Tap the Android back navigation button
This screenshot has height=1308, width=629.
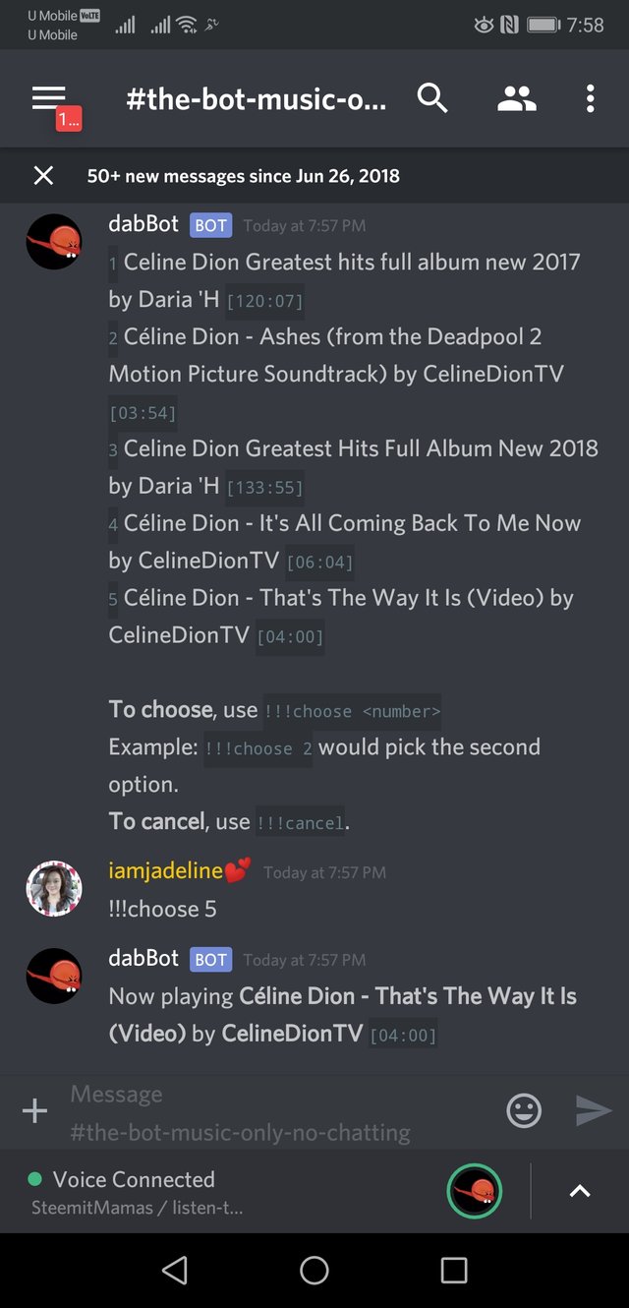coord(175,1271)
